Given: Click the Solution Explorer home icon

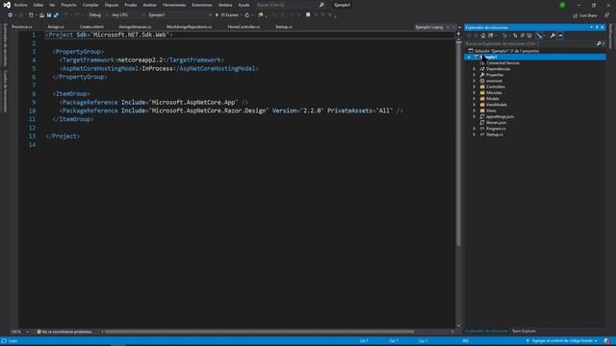Looking at the screenshot, I should pyautogui.click(x=483, y=36).
